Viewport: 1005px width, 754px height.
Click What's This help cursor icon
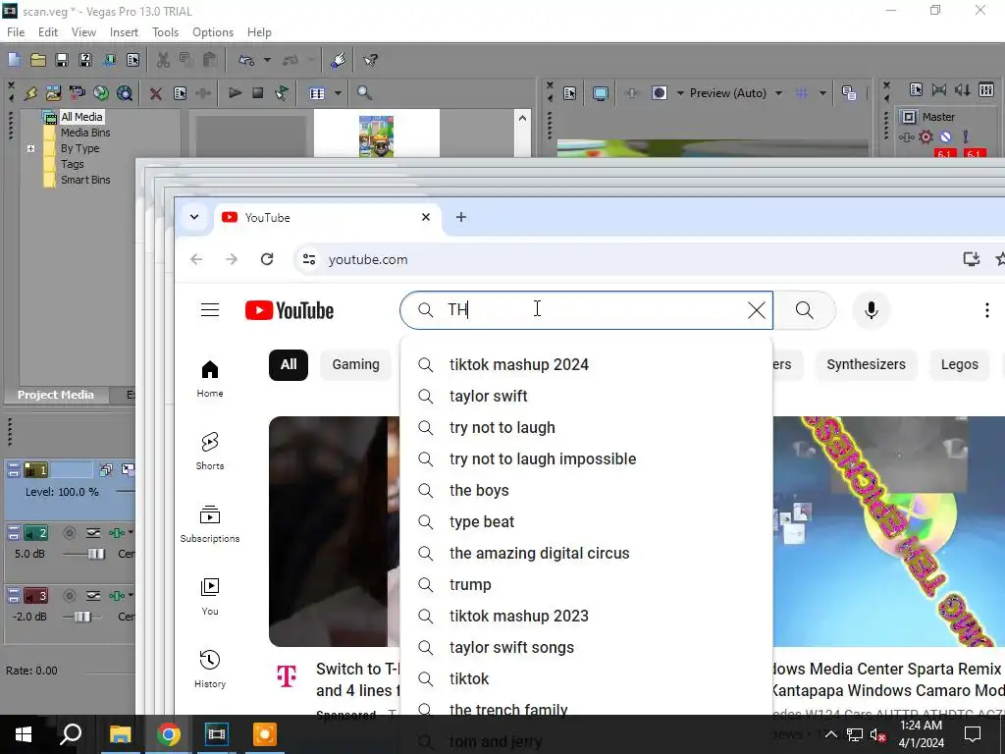(x=370, y=60)
